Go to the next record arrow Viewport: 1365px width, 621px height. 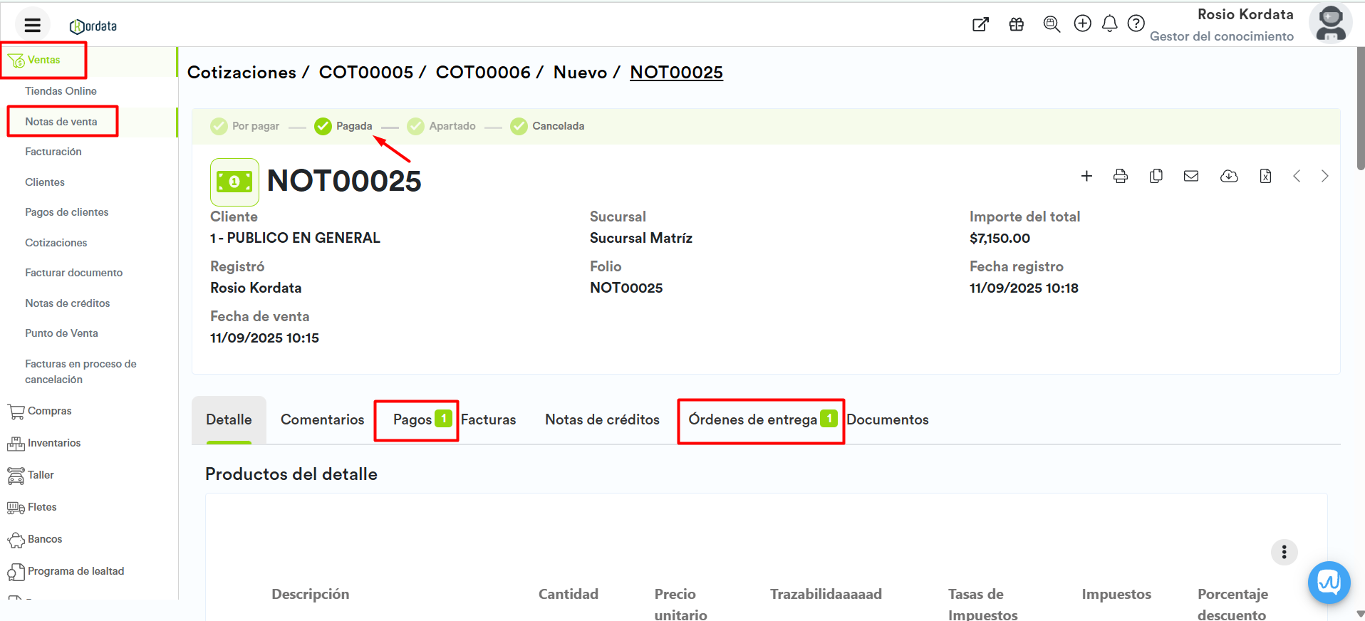[x=1324, y=176]
